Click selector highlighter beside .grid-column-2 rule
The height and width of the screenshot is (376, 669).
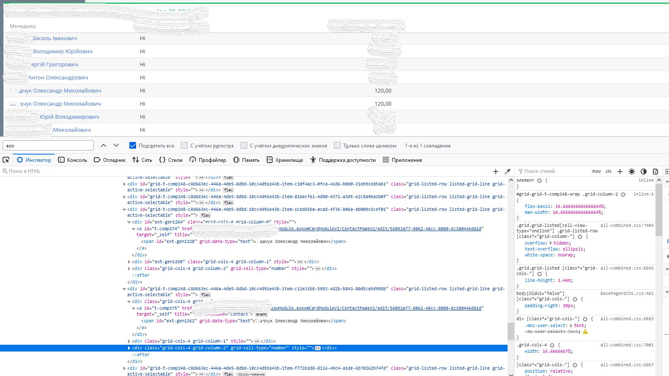[x=623, y=194]
